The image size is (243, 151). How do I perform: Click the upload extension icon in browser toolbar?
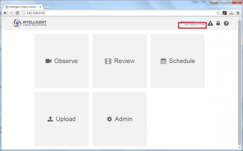[x=231, y=13]
